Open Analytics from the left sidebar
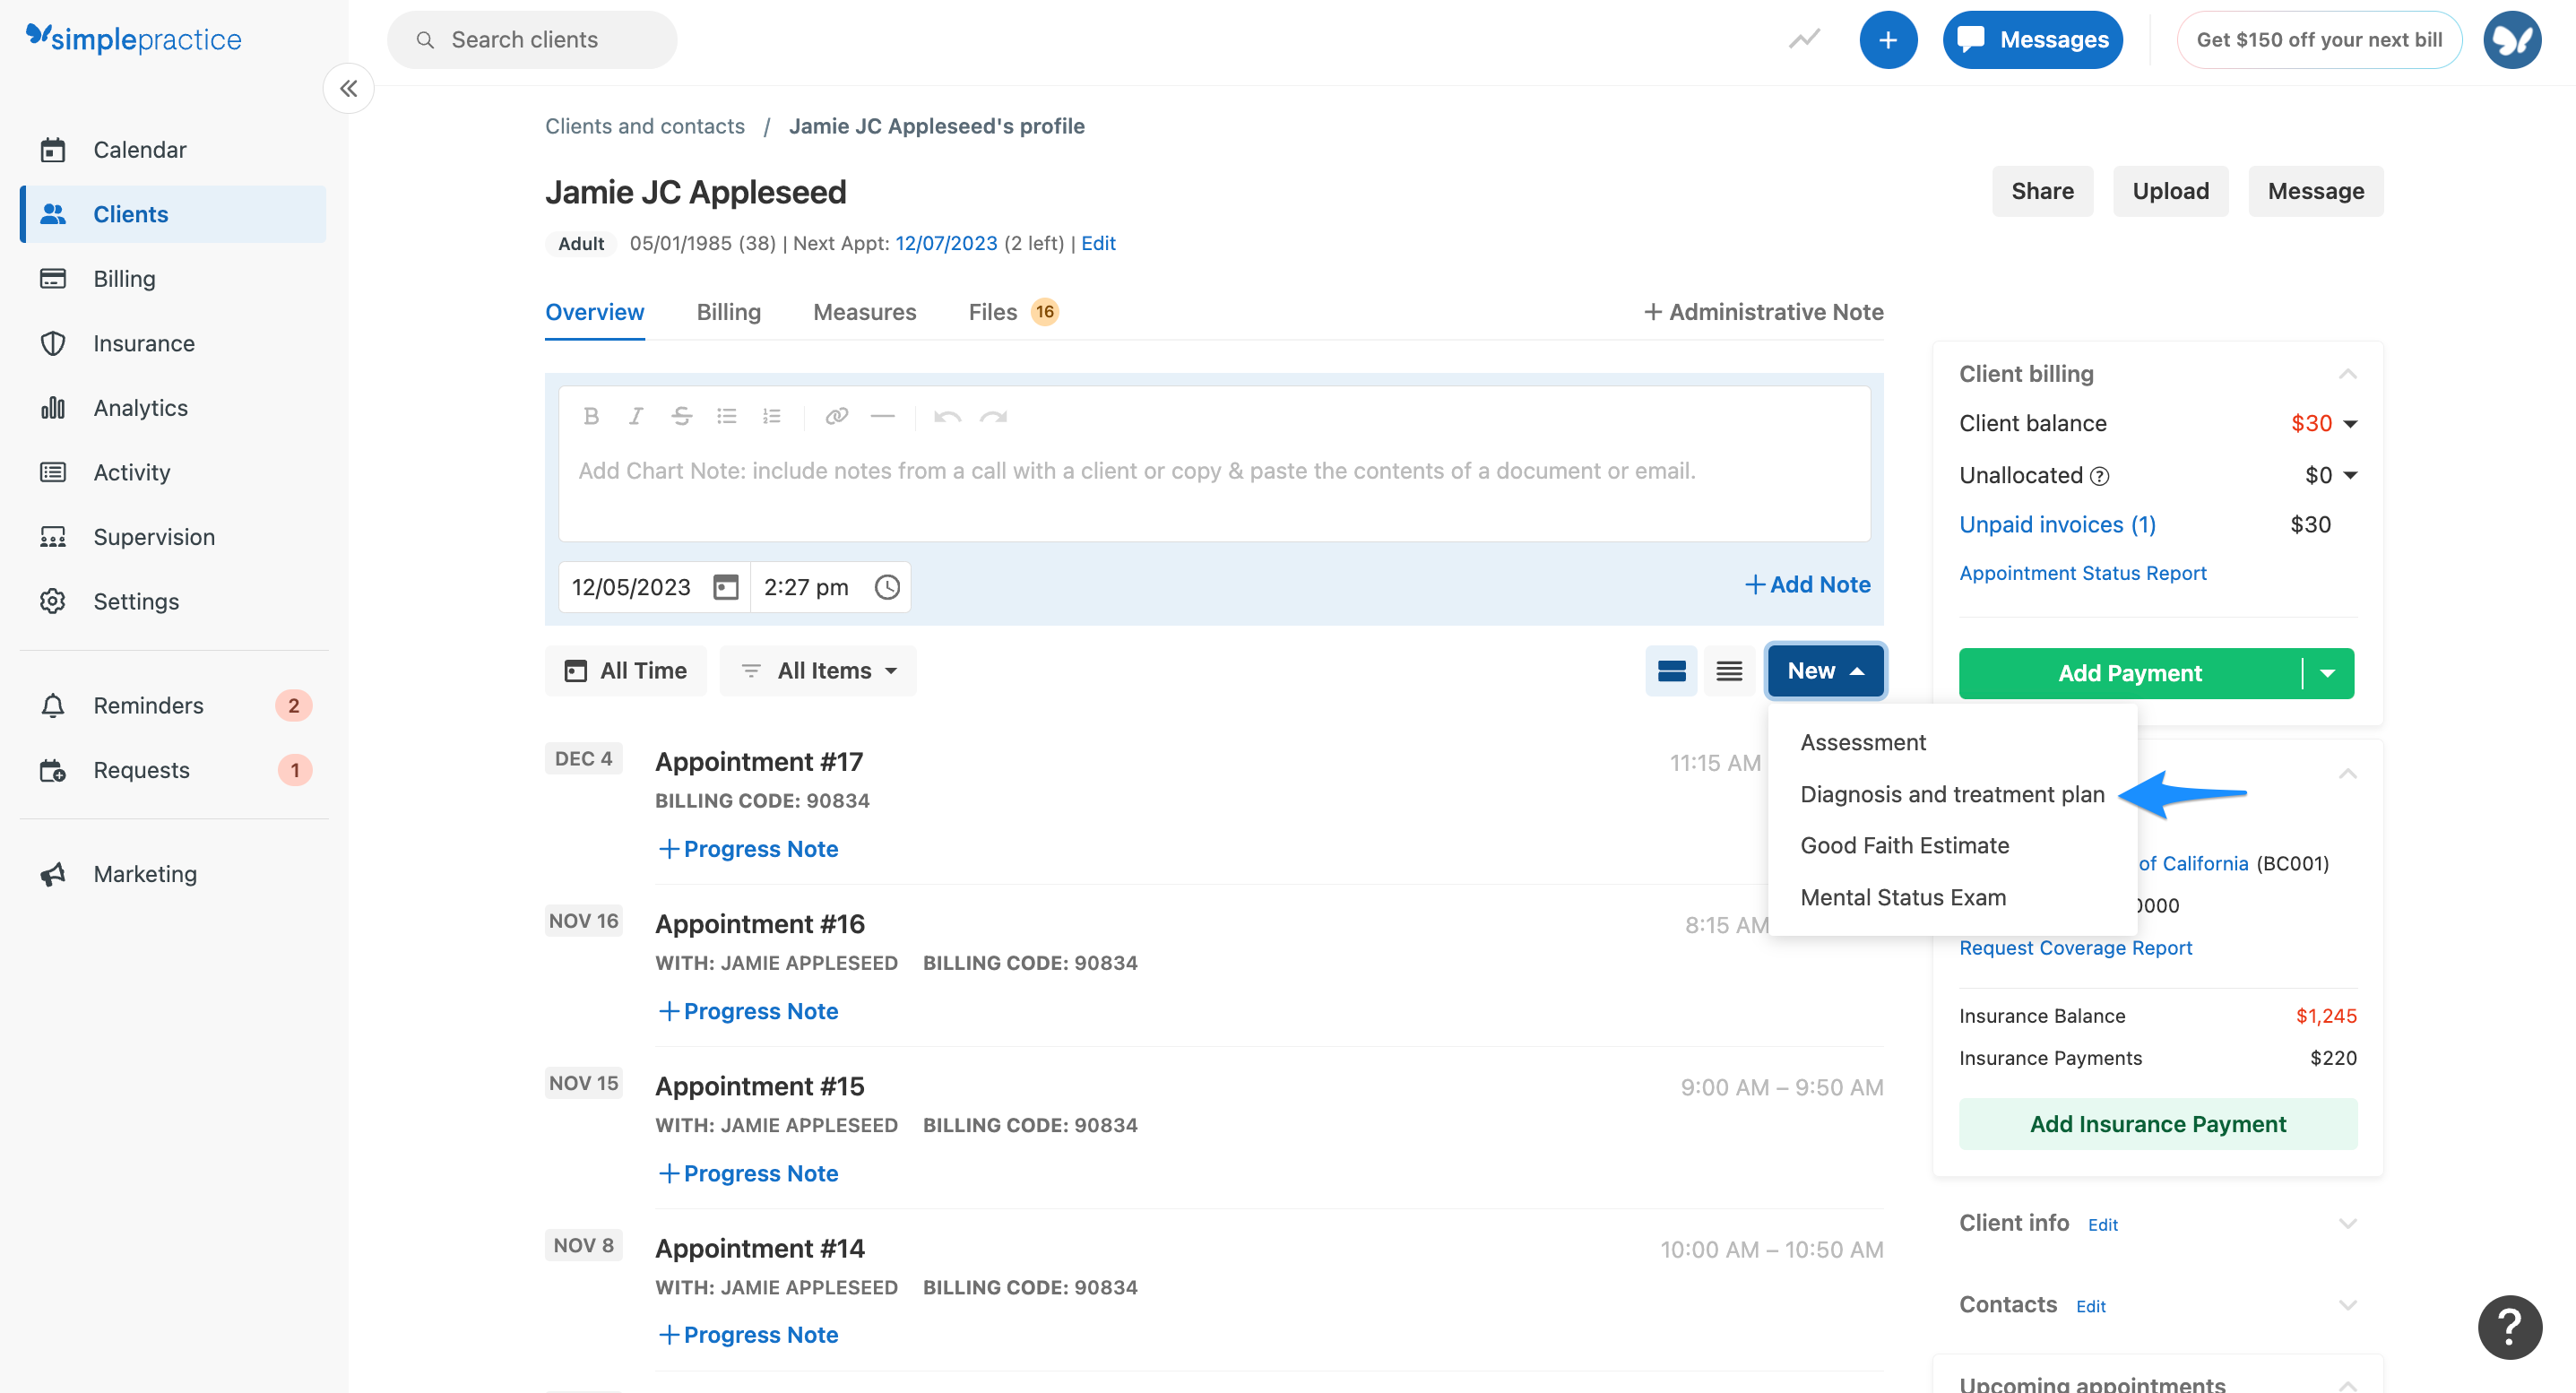 click(x=140, y=407)
